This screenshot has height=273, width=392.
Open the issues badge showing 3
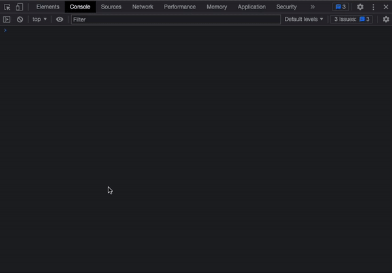(x=340, y=7)
